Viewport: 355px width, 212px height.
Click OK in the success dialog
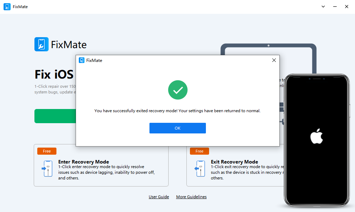[177, 128]
